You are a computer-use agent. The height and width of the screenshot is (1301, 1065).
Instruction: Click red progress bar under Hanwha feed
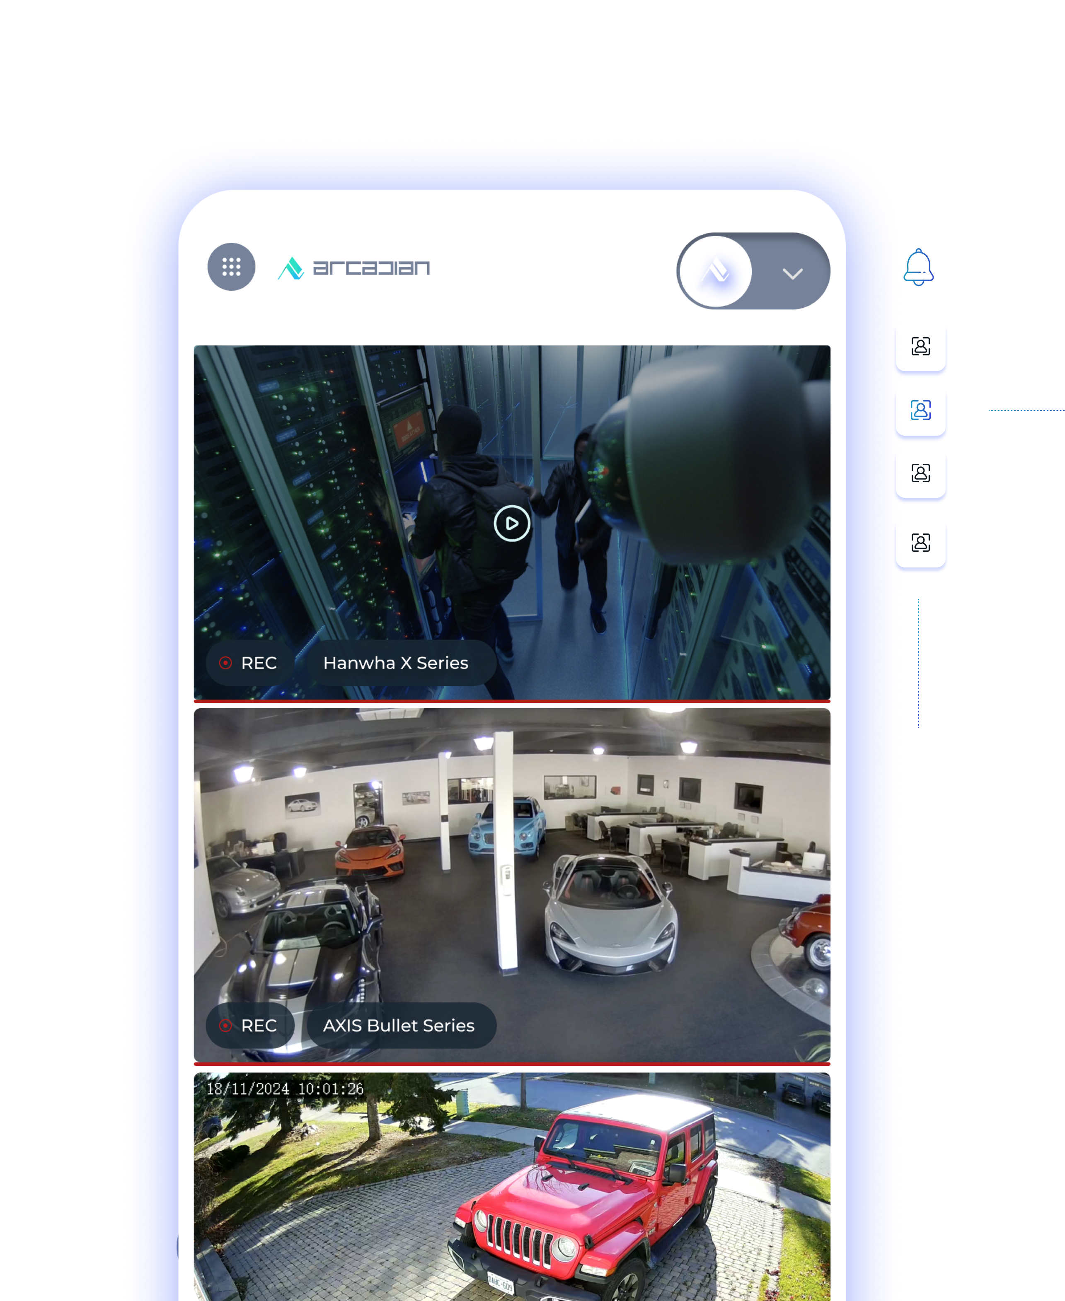[512, 701]
